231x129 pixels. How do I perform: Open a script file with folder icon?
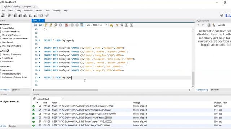pyautogui.click(x=35, y=25)
